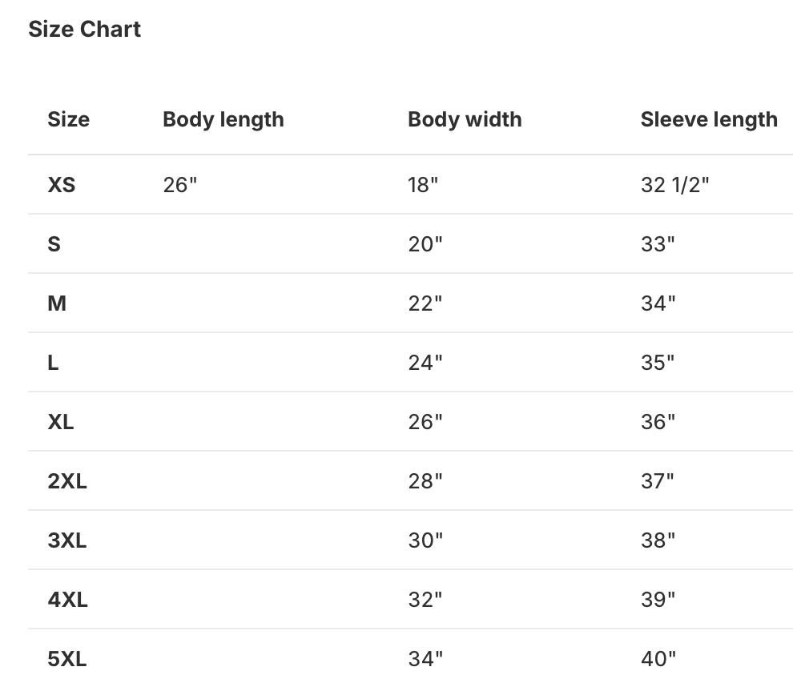Select the 2XL size row label
Screen dimensions: 793x695
tap(66, 481)
